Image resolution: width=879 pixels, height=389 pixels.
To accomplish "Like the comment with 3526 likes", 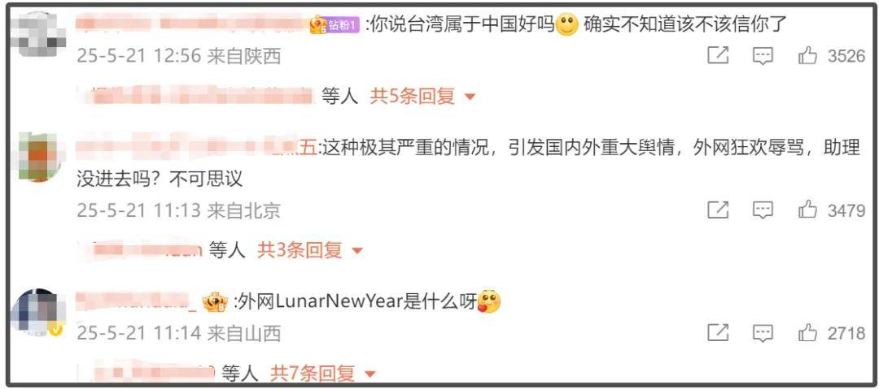I will pos(807,55).
